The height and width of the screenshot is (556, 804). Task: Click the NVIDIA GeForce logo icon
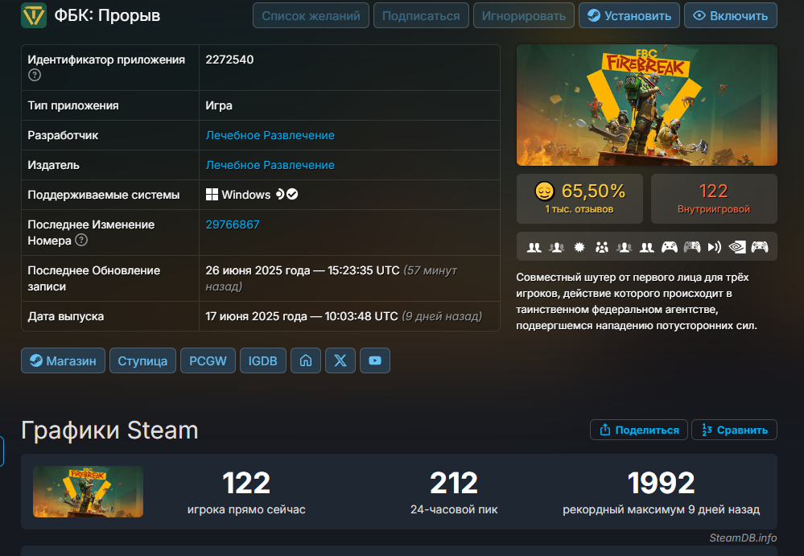click(x=737, y=248)
